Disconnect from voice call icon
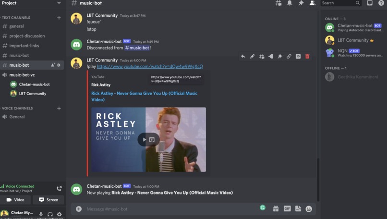387x219 pixels. pos(59,188)
